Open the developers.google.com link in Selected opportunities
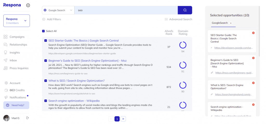The image size is (266, 124). (234, 48)
